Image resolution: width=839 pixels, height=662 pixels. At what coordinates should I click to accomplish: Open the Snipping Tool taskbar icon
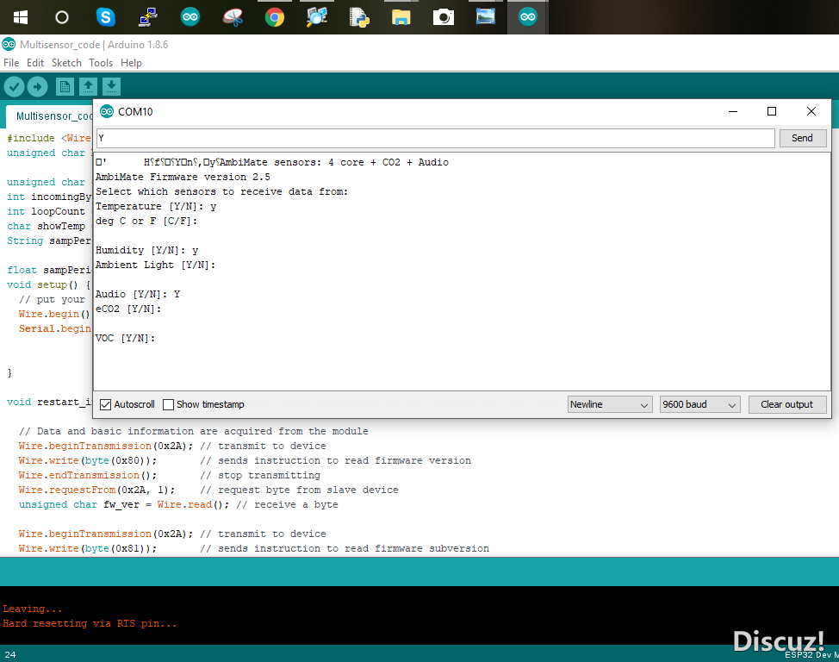[233, 17]
